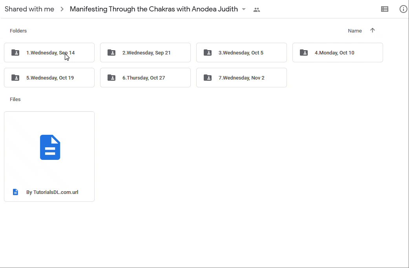Reverse sort direction with the arrow icon
Viewport: 409px width, 268px height.
[x=372, y=31]
